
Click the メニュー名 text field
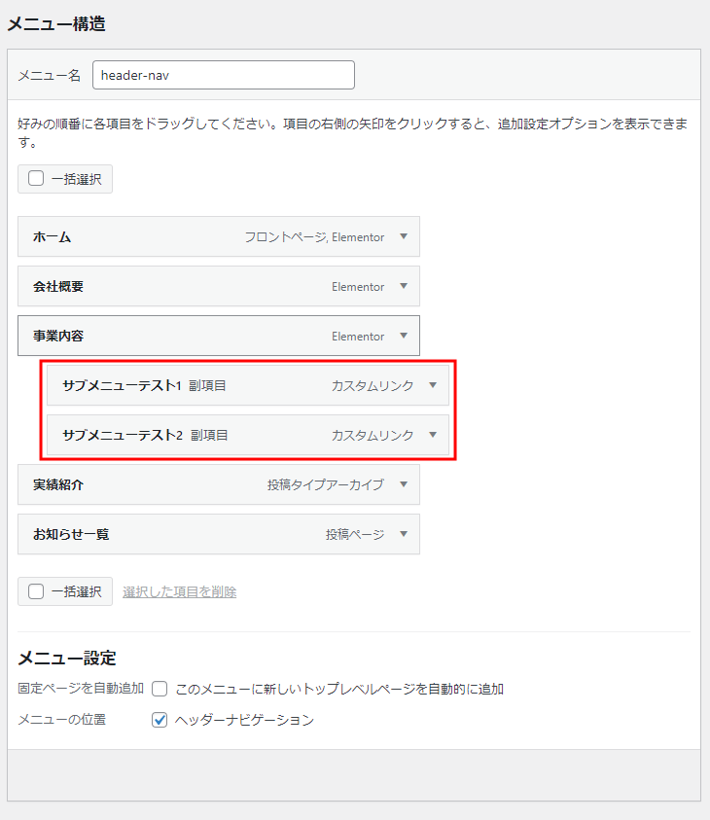[x=223, y=76]
